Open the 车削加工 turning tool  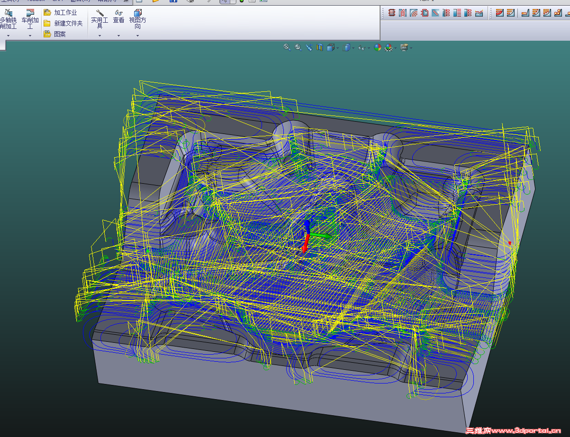[30, 18]
